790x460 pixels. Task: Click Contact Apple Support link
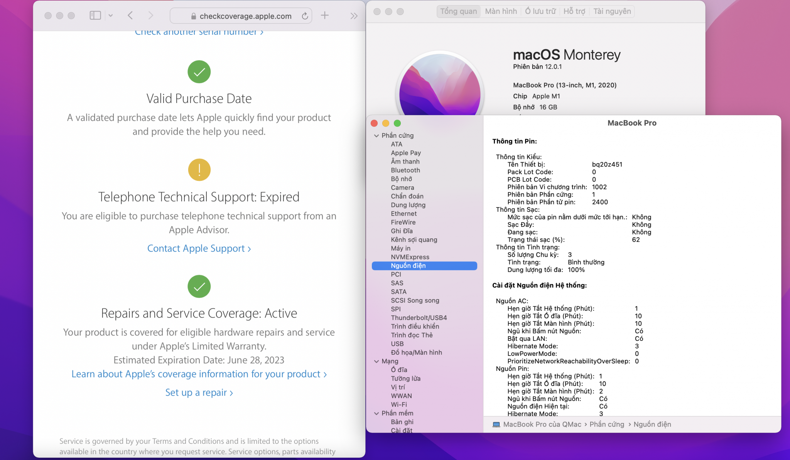coord(199,248)
